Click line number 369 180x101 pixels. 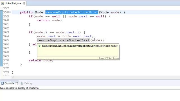tap(6, 56)
